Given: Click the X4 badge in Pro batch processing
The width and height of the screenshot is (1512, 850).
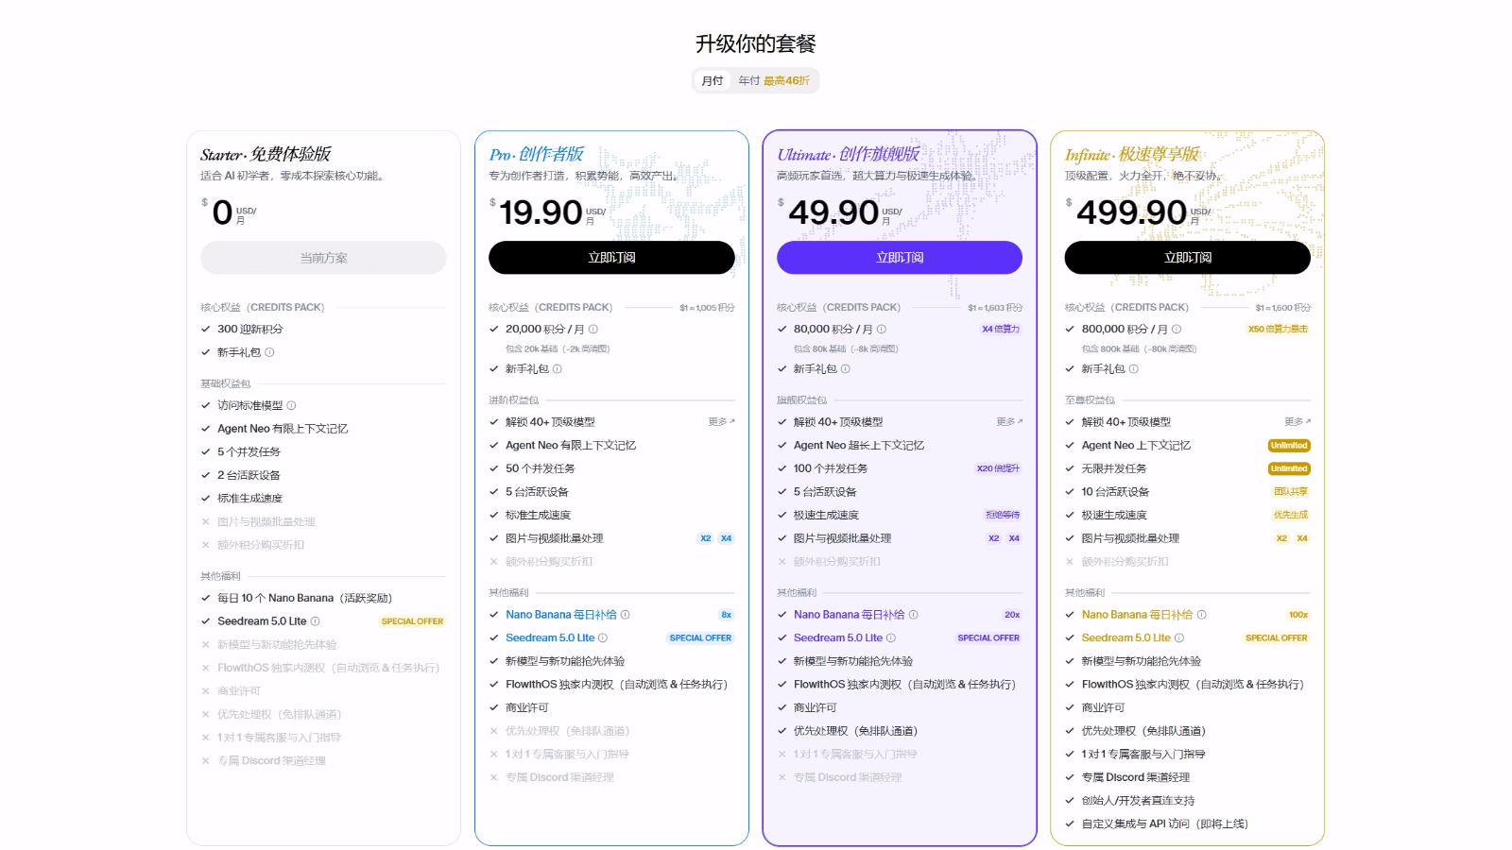Looking at the screenshot, I should coord(726,538).
